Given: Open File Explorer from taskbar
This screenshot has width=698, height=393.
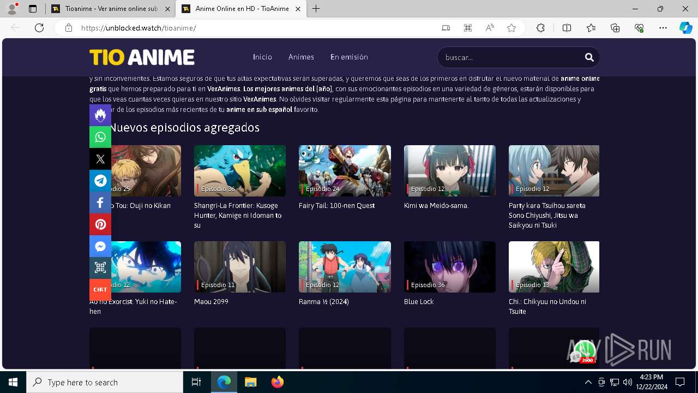Looking at the screenshot, I should 250,382.
